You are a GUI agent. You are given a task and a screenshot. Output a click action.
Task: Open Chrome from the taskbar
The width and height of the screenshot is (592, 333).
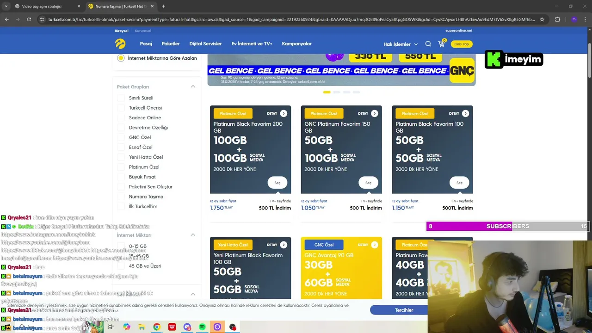[x=157, y=327]
